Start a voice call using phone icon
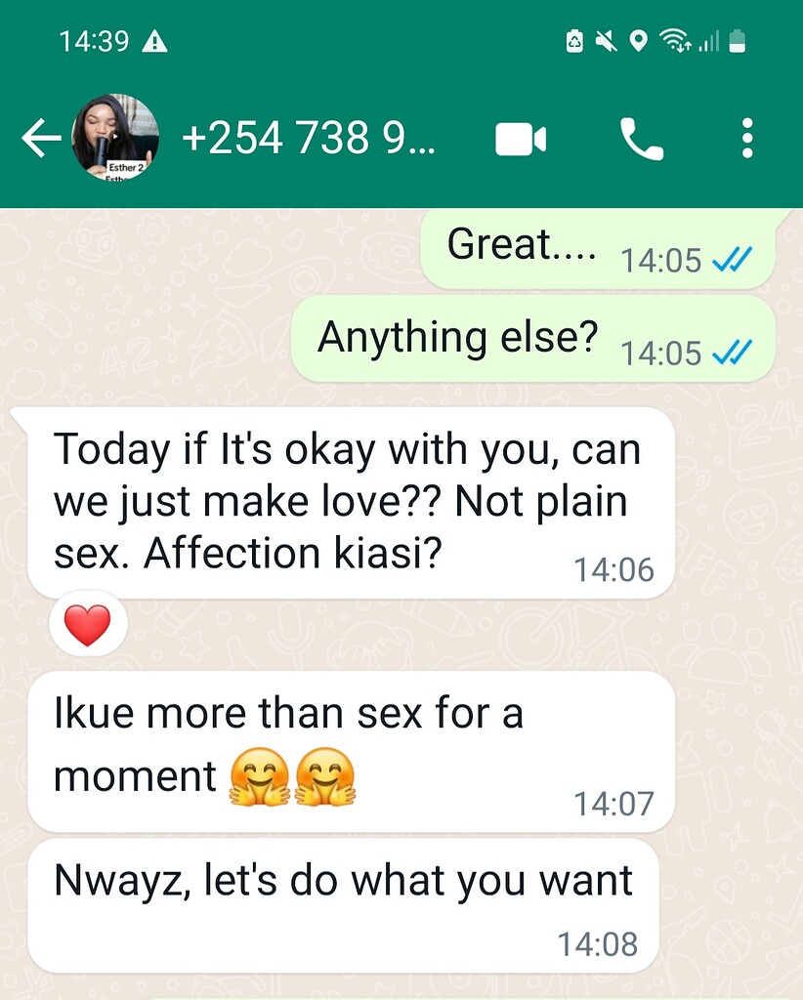 pyautogui.click(x=642, y=139)
